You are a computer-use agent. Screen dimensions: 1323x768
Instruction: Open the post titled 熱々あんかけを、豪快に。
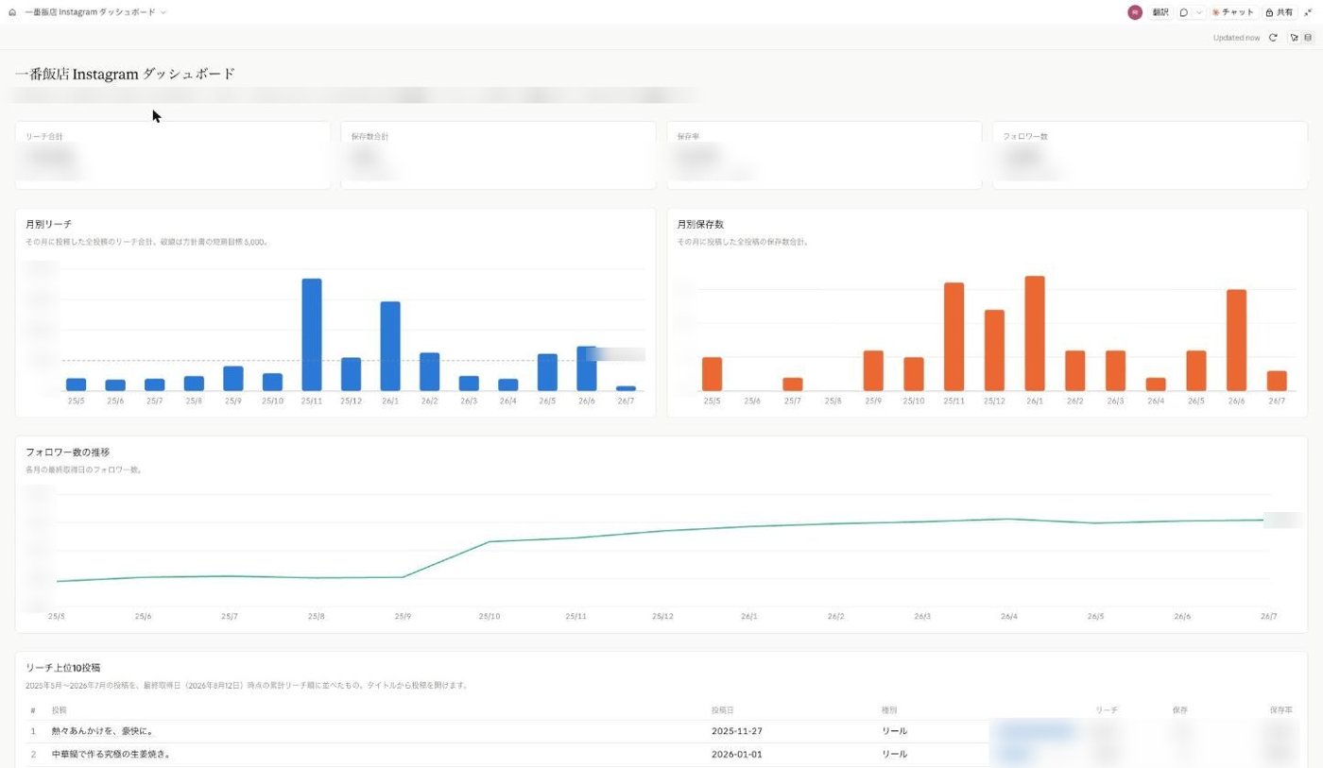(x=102, y=731)
